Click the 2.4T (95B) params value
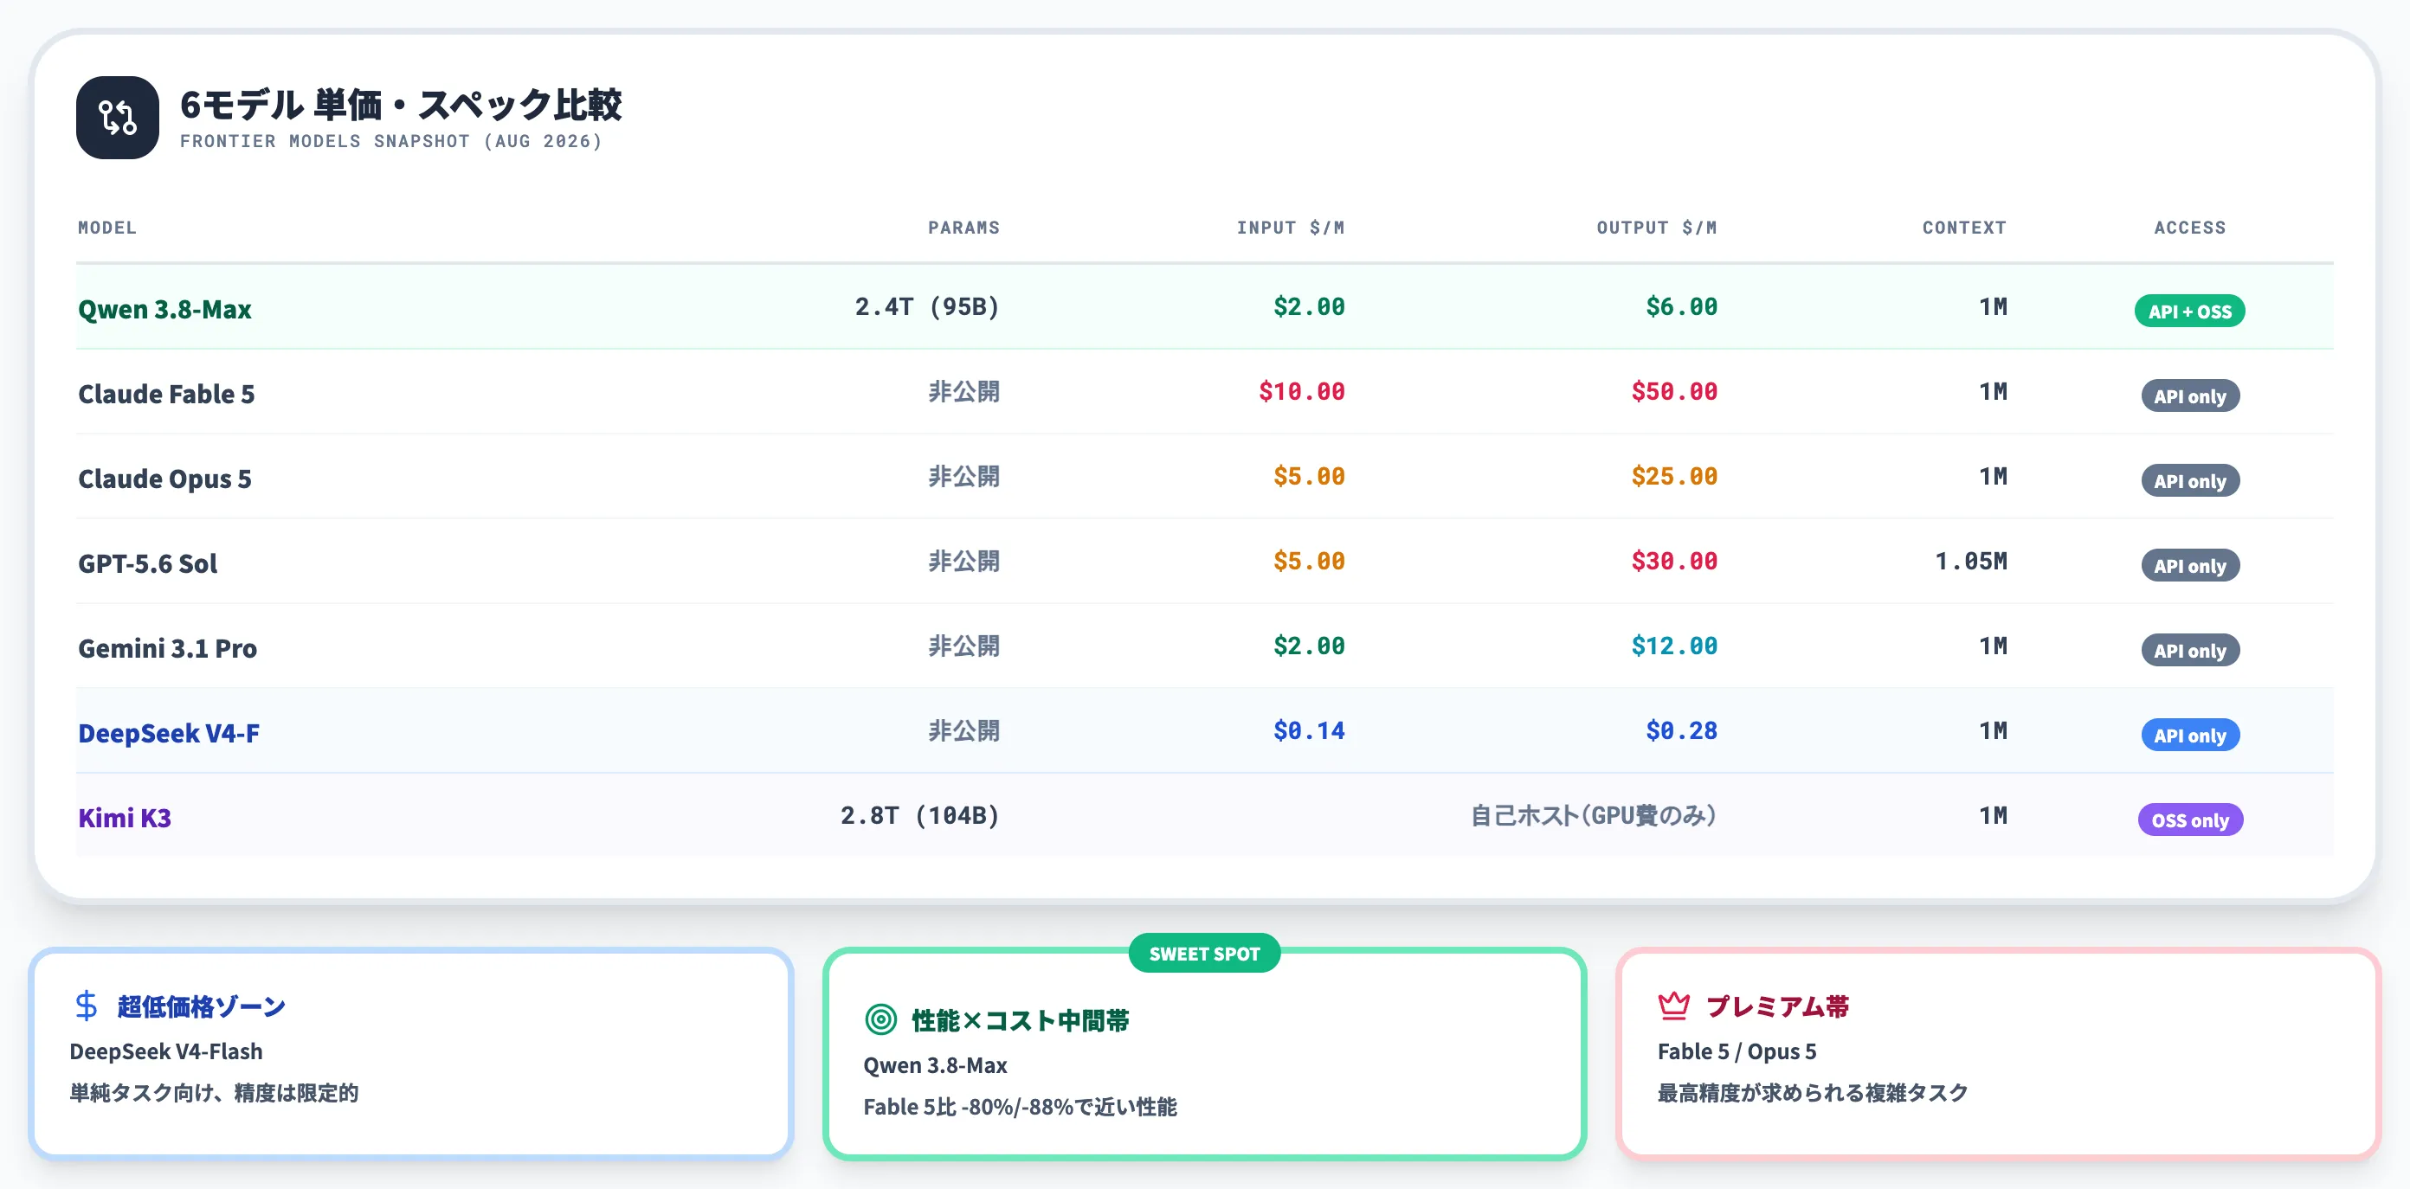The image size is (2410, 1189). [927, 307]
